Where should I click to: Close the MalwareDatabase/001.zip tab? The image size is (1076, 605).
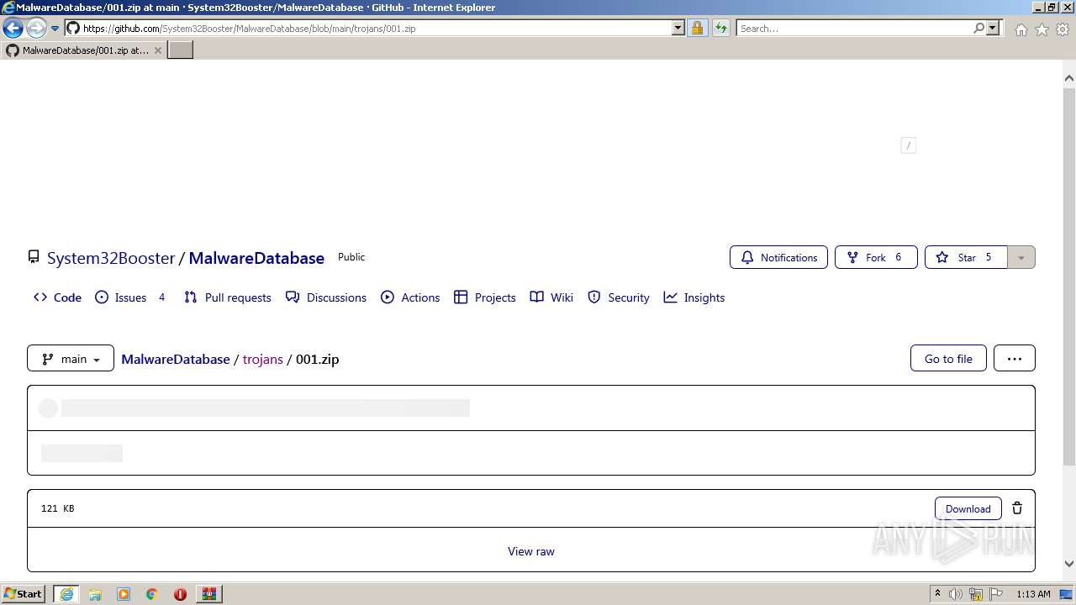(157, 50)
